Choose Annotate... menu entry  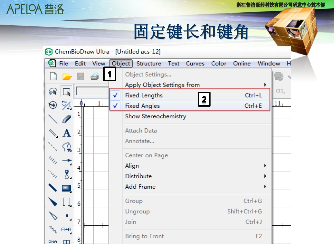[190, 141]
